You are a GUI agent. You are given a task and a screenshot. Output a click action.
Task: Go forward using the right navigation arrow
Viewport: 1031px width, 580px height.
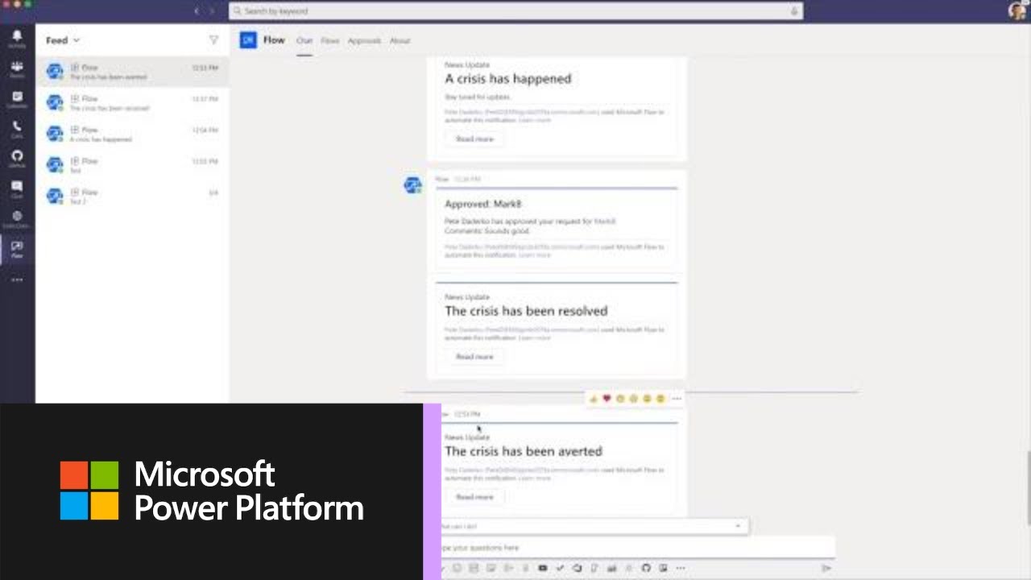[213, 10]
